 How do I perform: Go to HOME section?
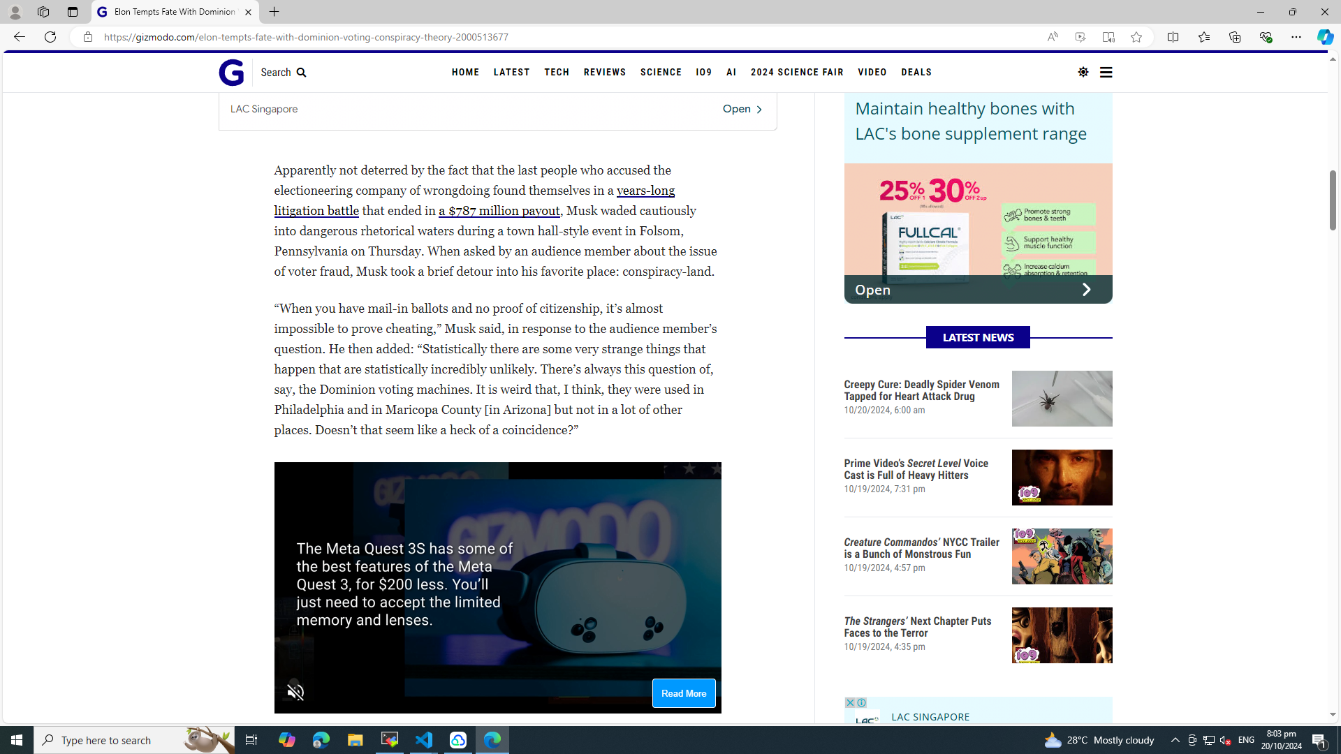pyautogui.click(x=465, y=73)
